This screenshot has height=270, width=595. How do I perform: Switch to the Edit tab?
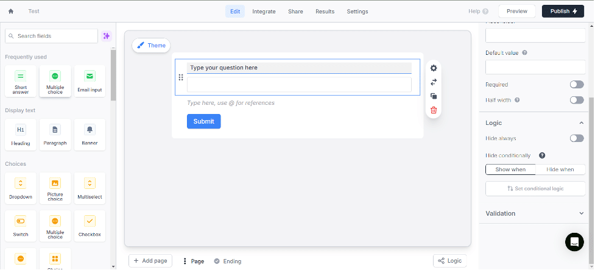(x=235, y=12)
